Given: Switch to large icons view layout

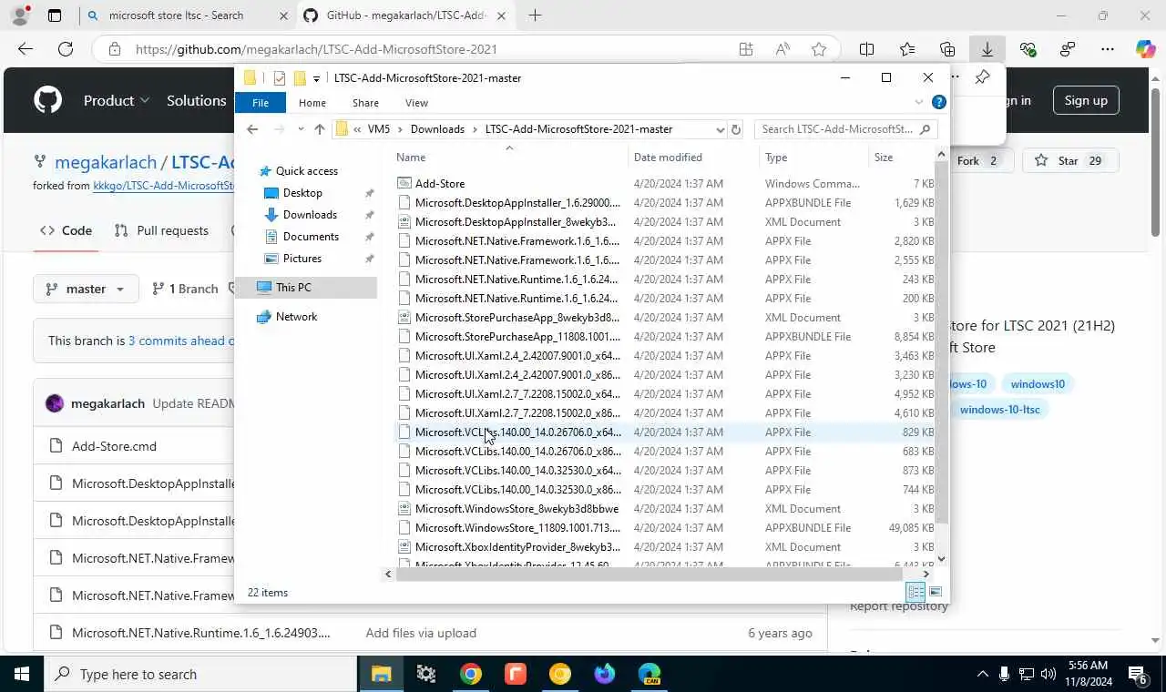Looking at the screenshot, I should coord(936,592).
